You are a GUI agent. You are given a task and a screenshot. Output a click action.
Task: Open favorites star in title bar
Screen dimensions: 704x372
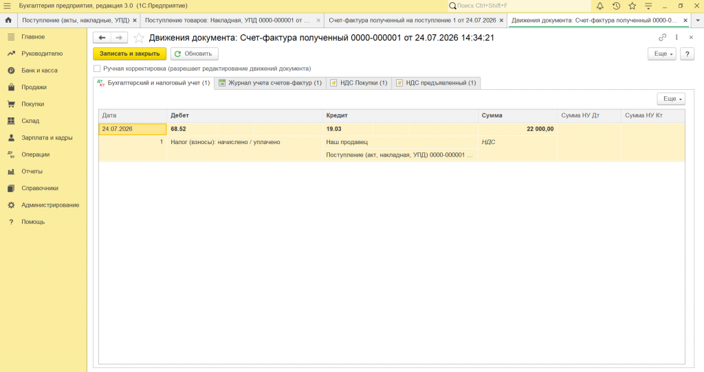(x=632, y=5)
